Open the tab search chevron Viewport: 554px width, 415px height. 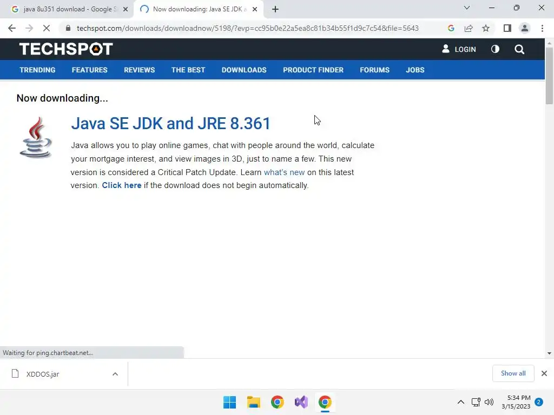coord(467,8)
